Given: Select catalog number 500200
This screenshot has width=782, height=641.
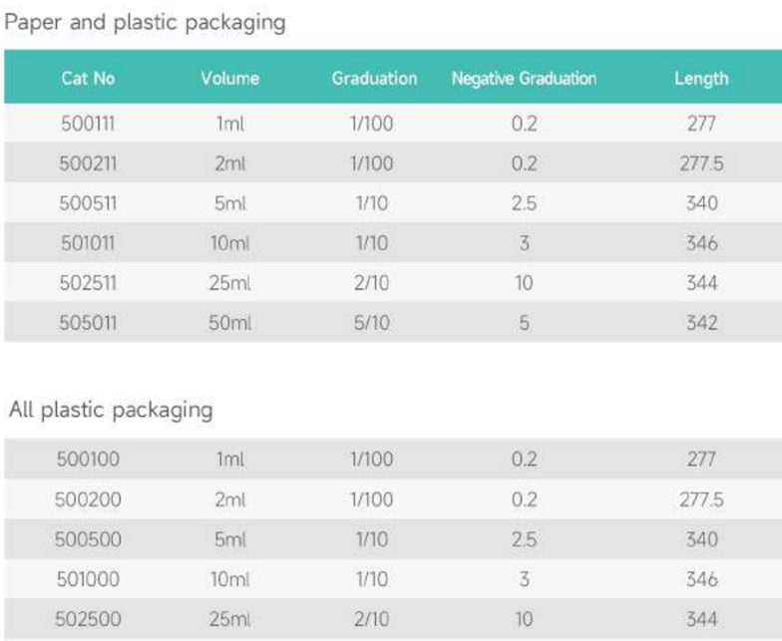Looking at the screenshot, I should (x=88, y=499).
